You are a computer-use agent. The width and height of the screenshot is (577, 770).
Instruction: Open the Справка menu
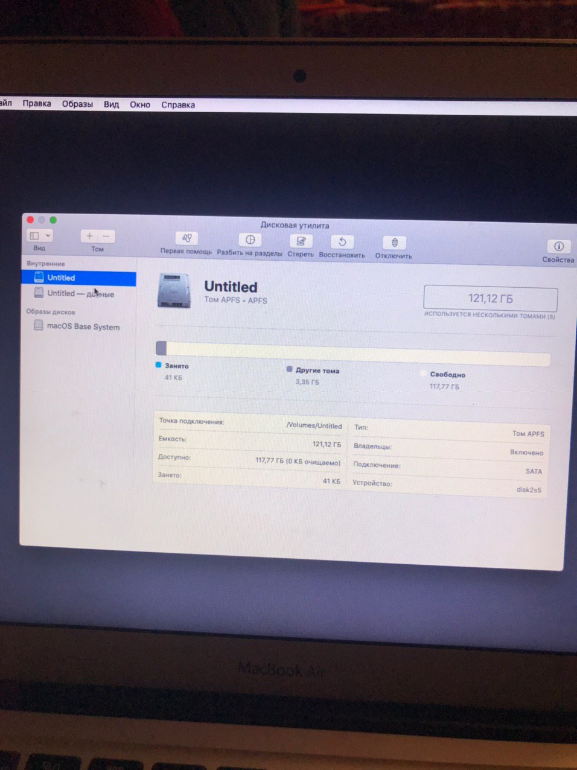178,104
